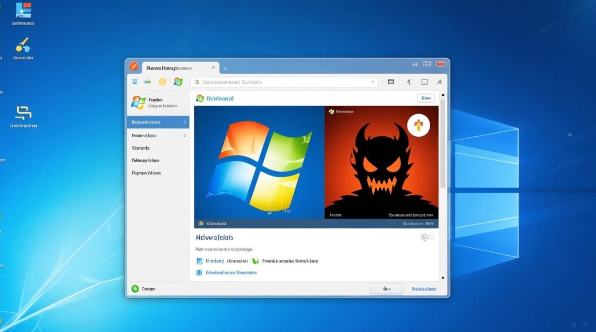The image size is (596, 332).
Task: Select the square frame icon near the toolbar's right
Action: [x=424, y=81]
